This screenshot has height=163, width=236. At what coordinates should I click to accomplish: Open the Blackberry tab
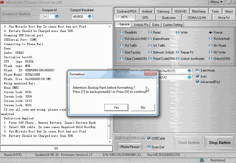point(199,11)
